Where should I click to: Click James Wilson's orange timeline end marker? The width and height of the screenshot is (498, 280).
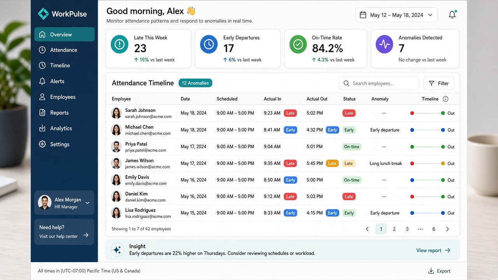click(443, 163)
